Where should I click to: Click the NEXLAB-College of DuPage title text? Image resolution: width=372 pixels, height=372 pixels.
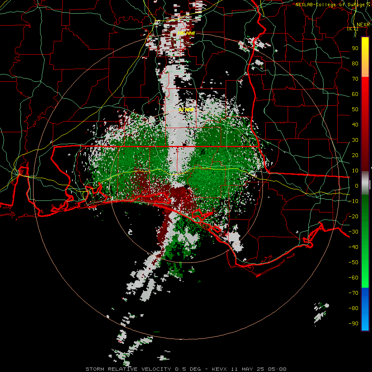tap(333, 5)
